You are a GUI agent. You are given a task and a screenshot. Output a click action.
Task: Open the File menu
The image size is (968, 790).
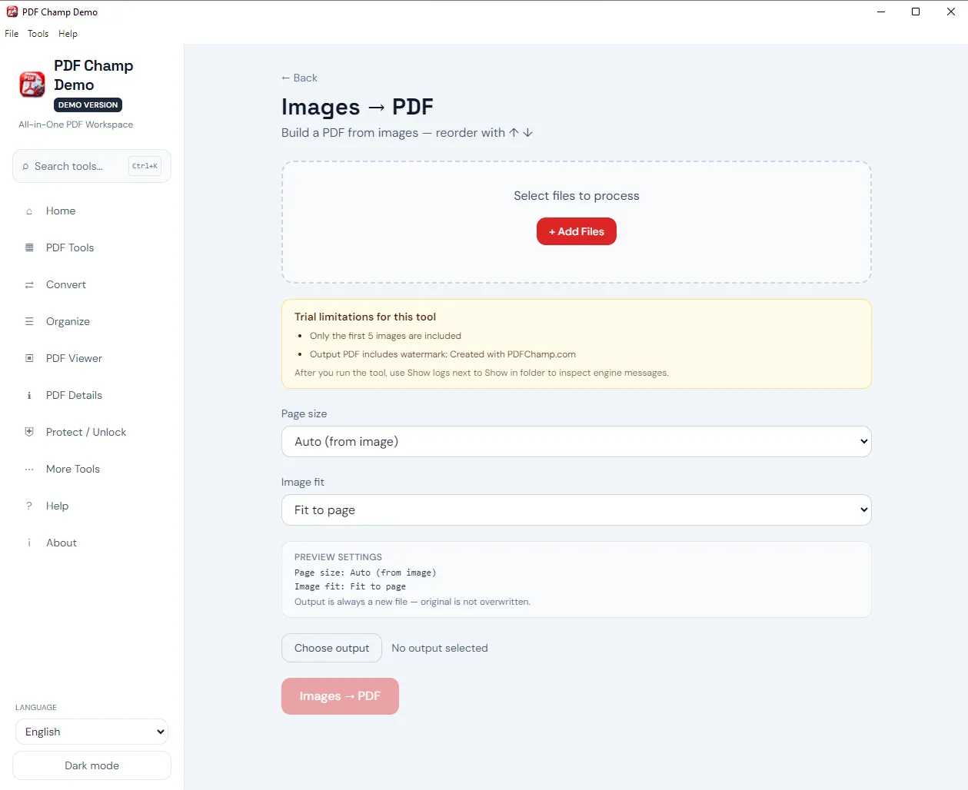point(12,34)
